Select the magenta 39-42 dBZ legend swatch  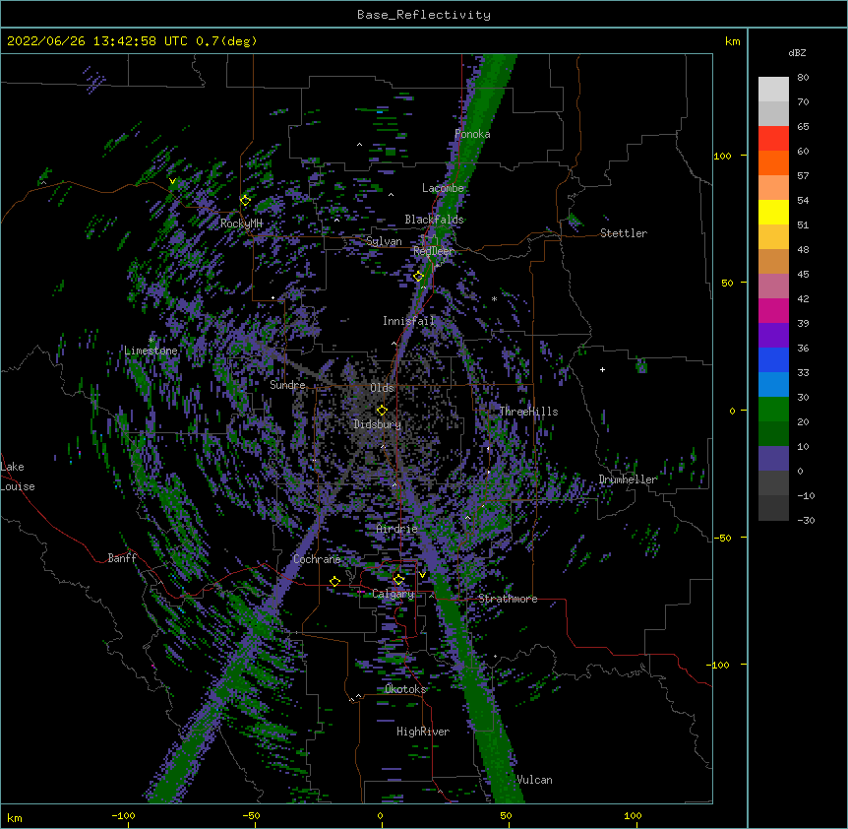(x=773, y=310)
